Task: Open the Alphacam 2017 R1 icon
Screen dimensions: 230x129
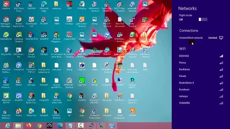Action: click(x=6, y=98)
